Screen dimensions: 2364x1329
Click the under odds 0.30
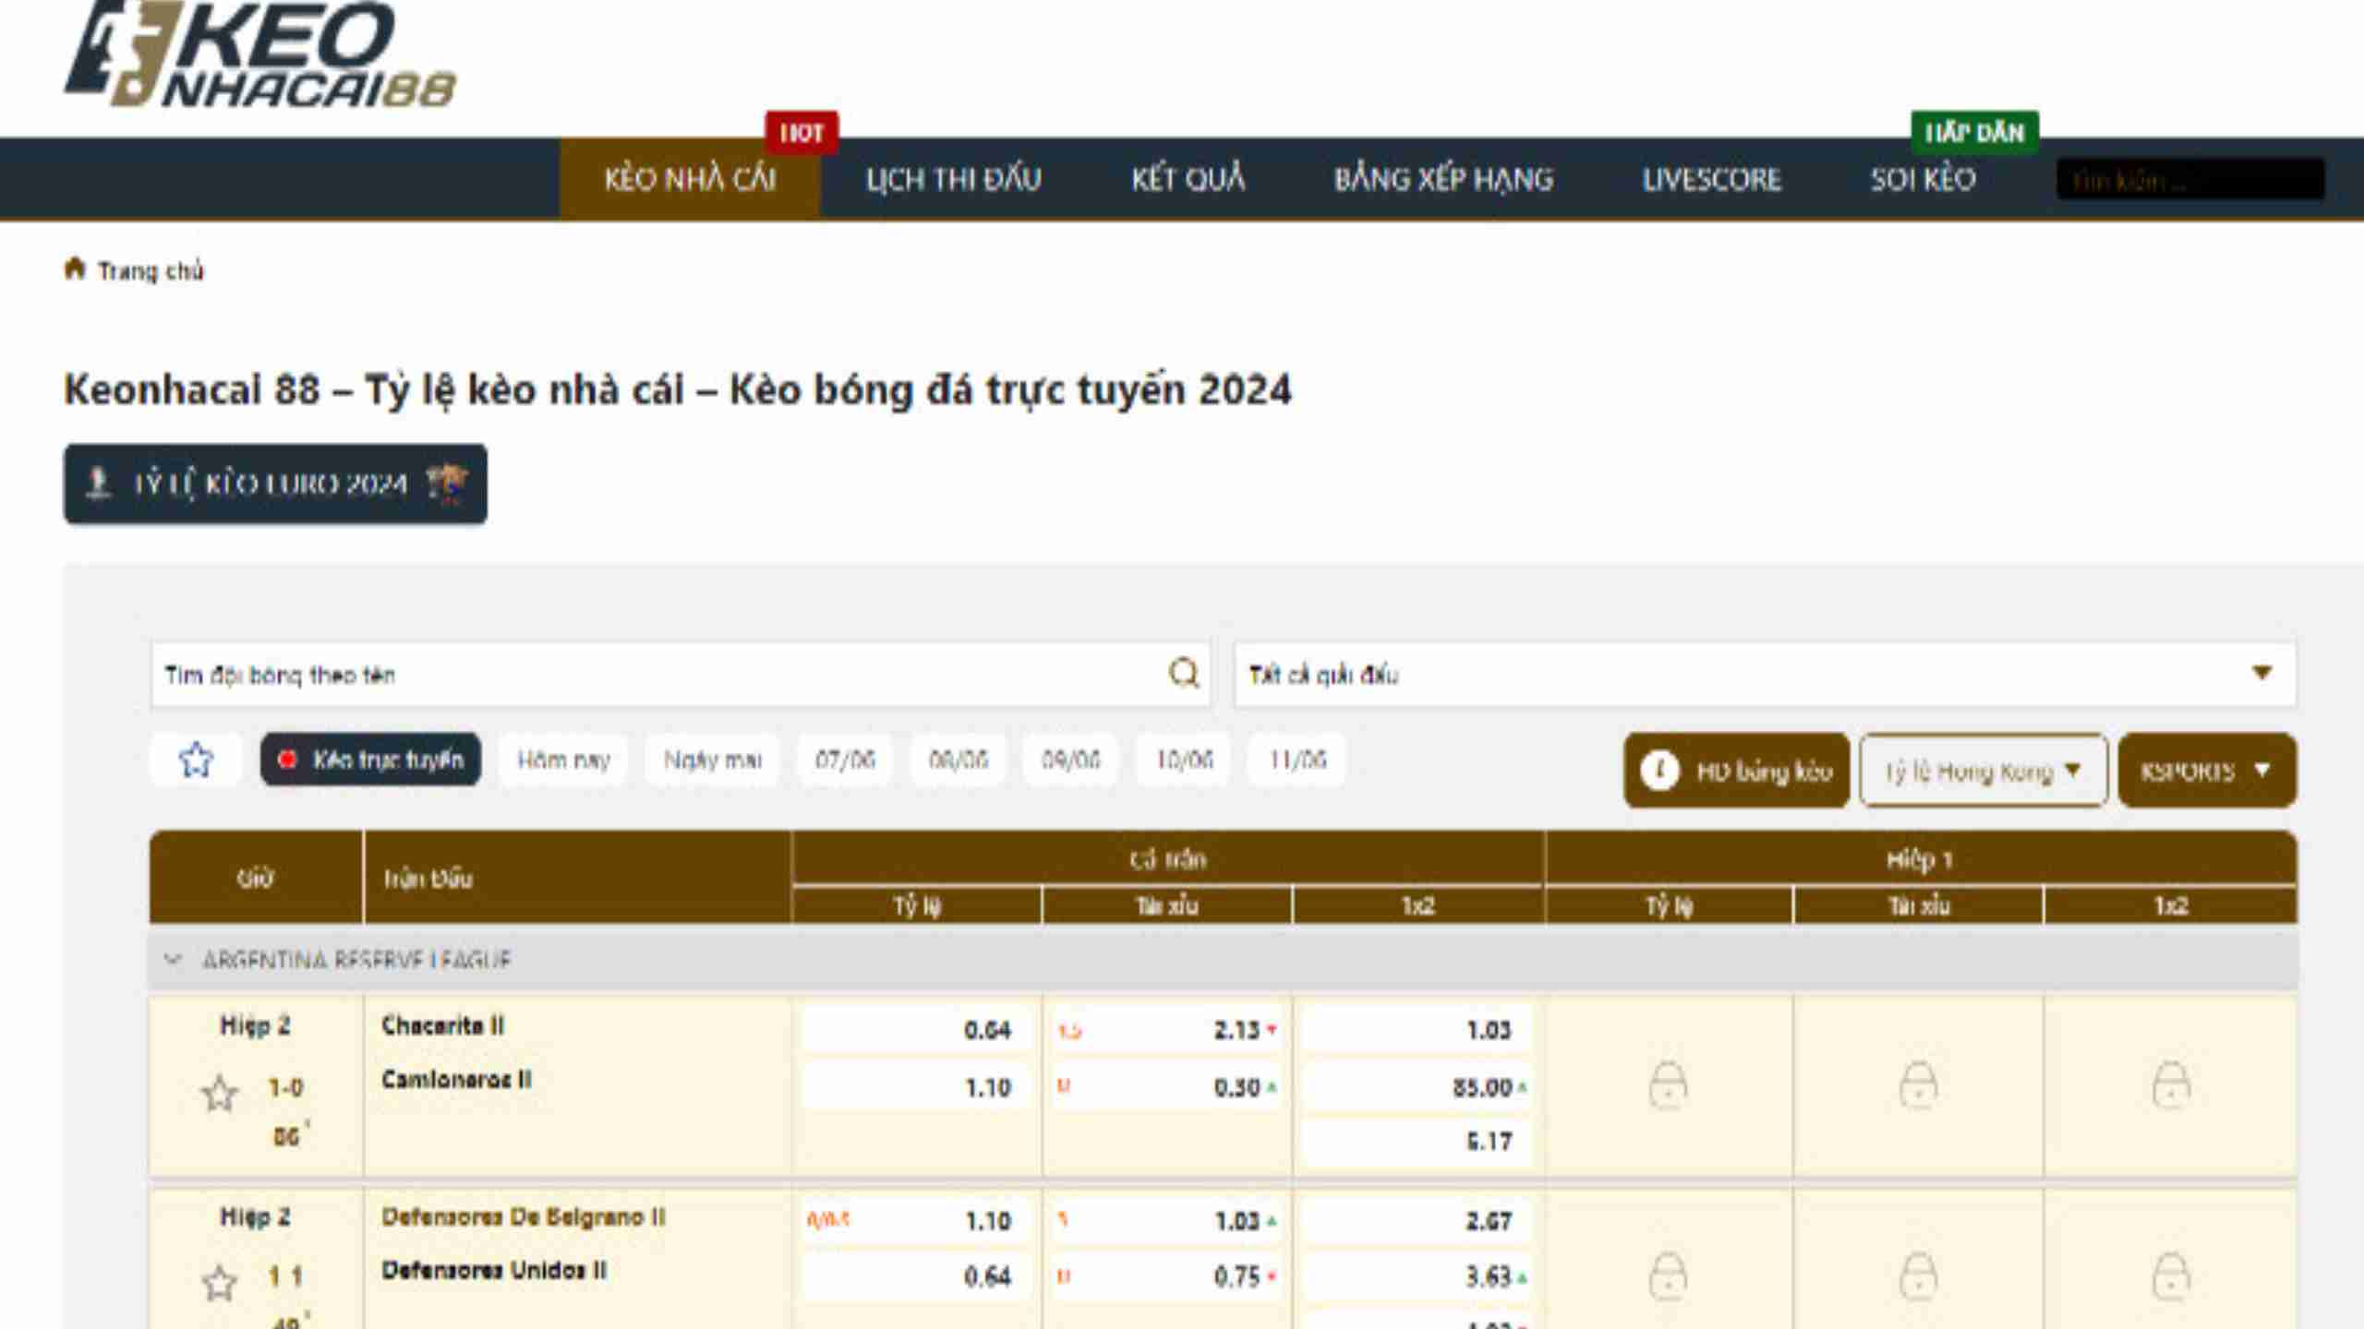point(1167,1087)
